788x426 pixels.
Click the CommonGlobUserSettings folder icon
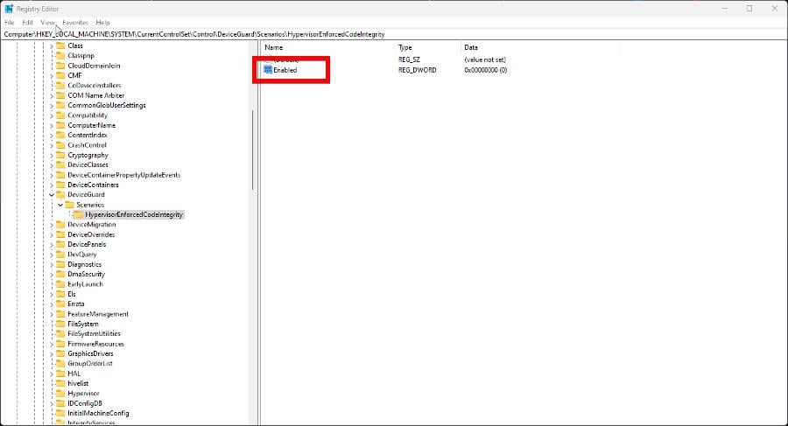(60, 106)
